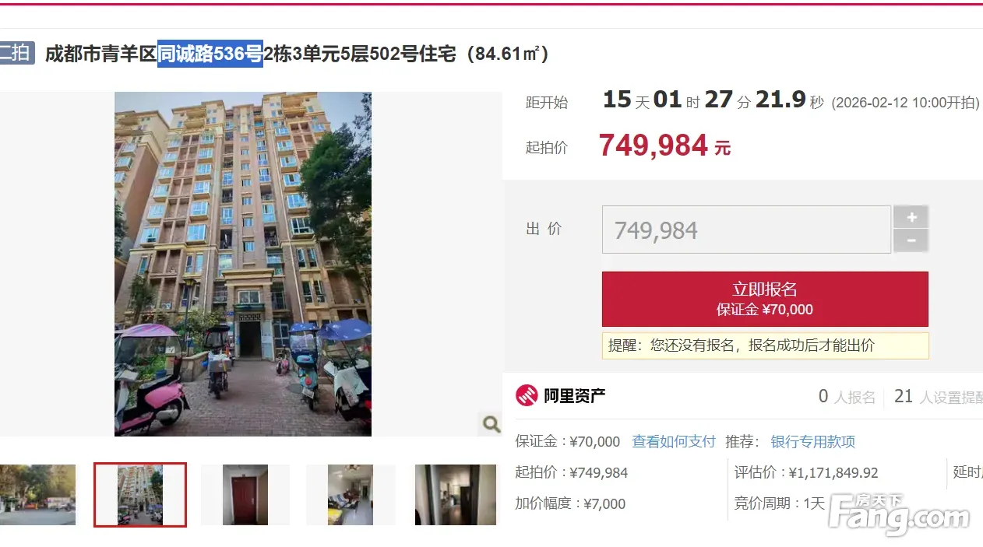
Task: Click the Fang.com watermark logo
Action: [900, 514]
